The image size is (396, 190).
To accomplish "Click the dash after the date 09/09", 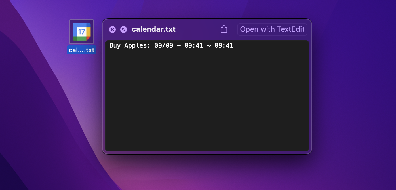I will coord(179,45).
